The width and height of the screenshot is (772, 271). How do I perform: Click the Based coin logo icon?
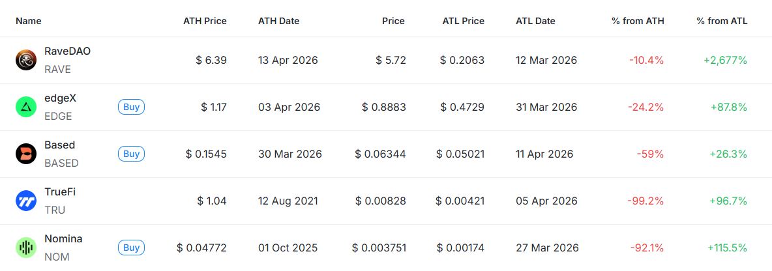(x=26, y=154)
